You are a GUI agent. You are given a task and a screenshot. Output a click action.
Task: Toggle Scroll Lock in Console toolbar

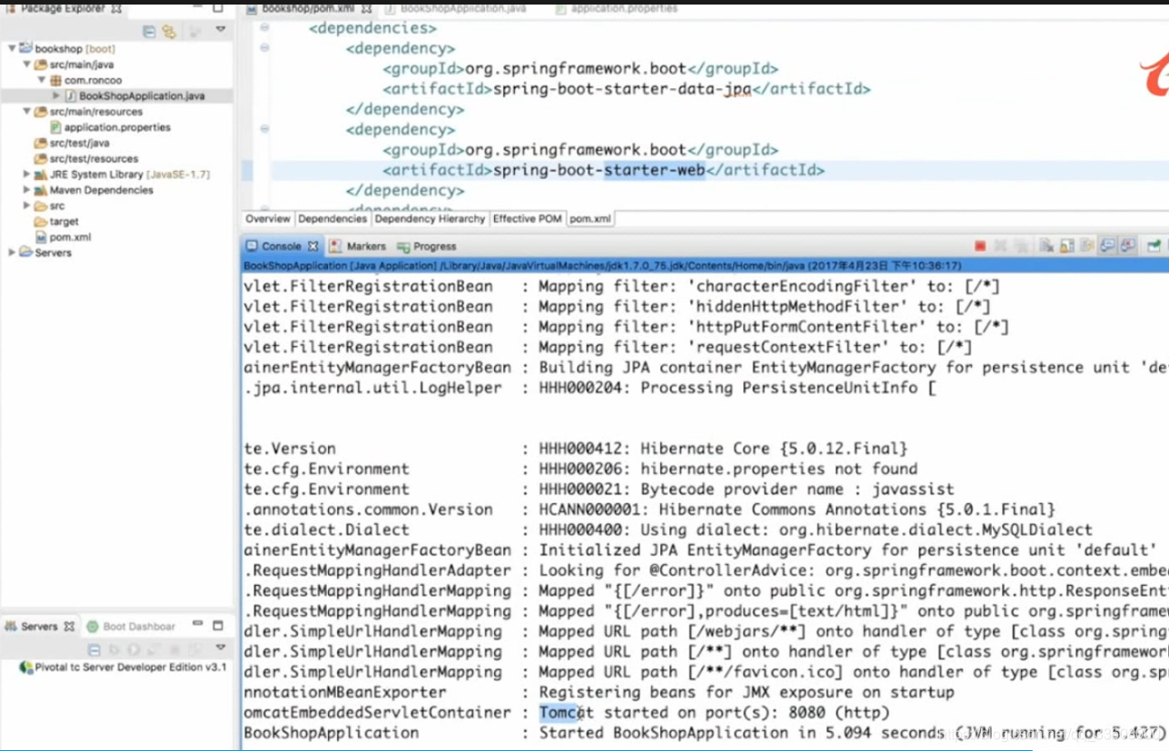(x=1066, y=246)
